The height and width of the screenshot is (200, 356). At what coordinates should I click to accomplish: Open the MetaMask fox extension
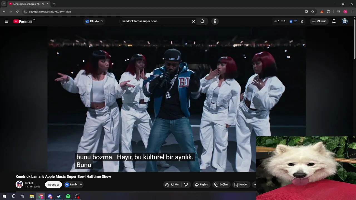pyautogui.click(x=322, y=12)
